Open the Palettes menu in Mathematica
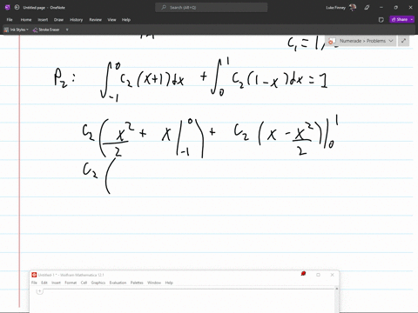This screenshot has height=313, width=418. click(137, 283)
